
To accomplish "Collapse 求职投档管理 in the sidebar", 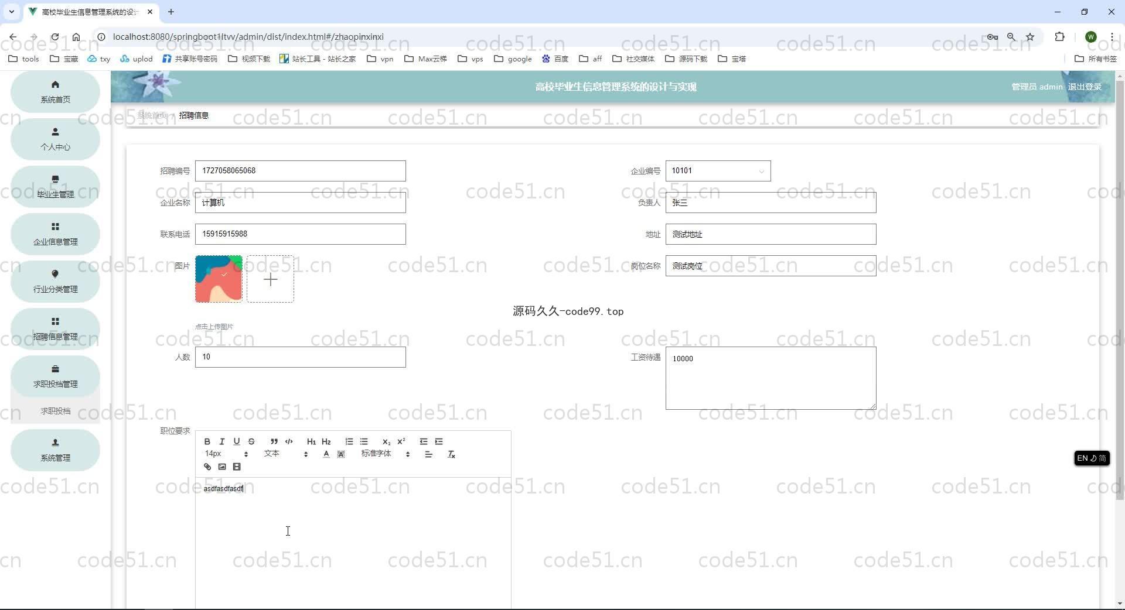I will pos(55,376).
